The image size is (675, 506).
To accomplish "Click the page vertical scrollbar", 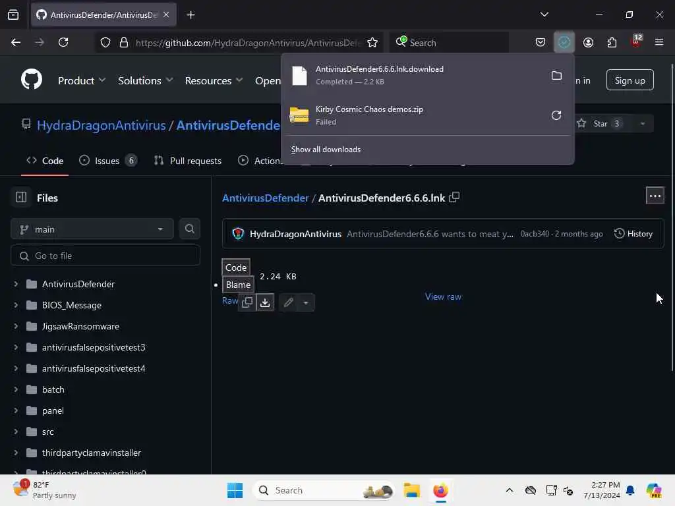I will tap(672, 217).
